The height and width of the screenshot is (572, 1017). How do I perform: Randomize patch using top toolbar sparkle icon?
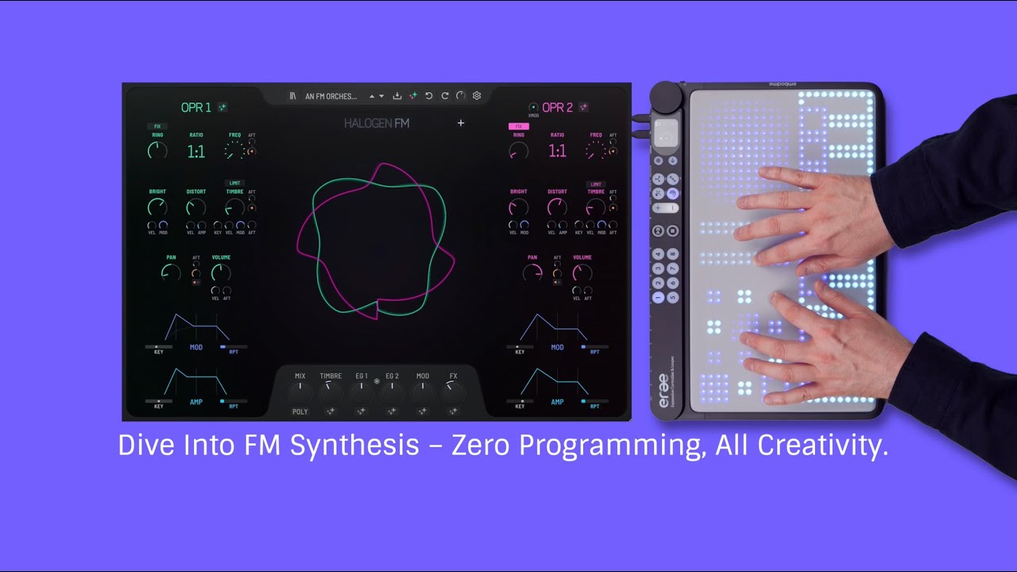click(413, 96)
